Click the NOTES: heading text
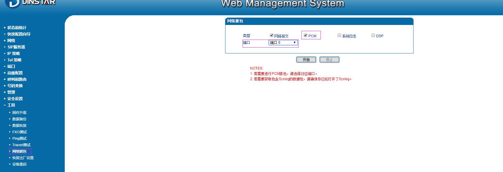Viewport: 503px width, 172px height. 257,68
